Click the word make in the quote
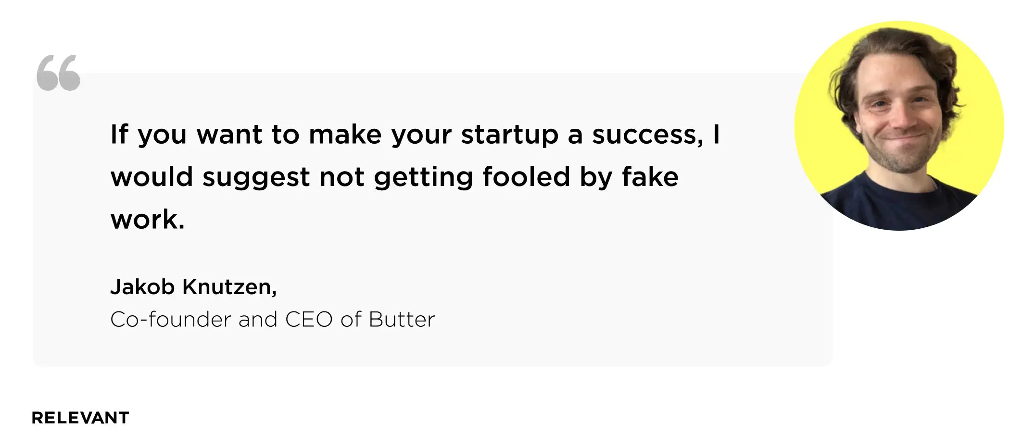The height and width of the screenshot is (446, 1035). 345,135
